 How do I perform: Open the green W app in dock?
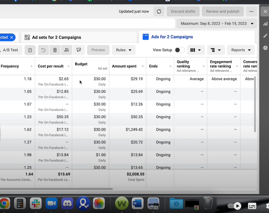tap(122, 203)
